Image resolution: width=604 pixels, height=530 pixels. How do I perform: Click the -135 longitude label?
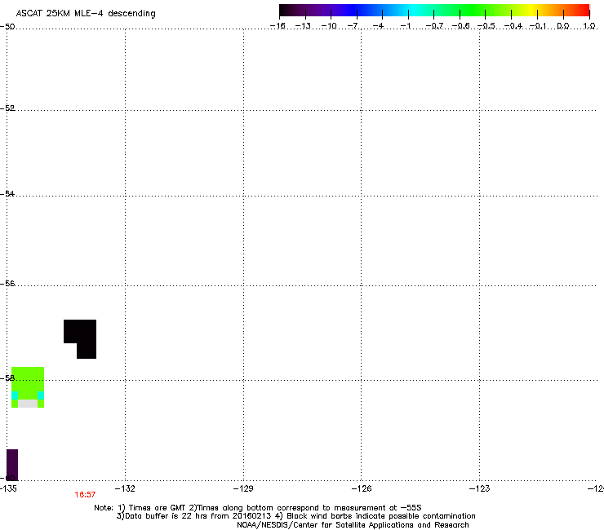tap(8, 488)
